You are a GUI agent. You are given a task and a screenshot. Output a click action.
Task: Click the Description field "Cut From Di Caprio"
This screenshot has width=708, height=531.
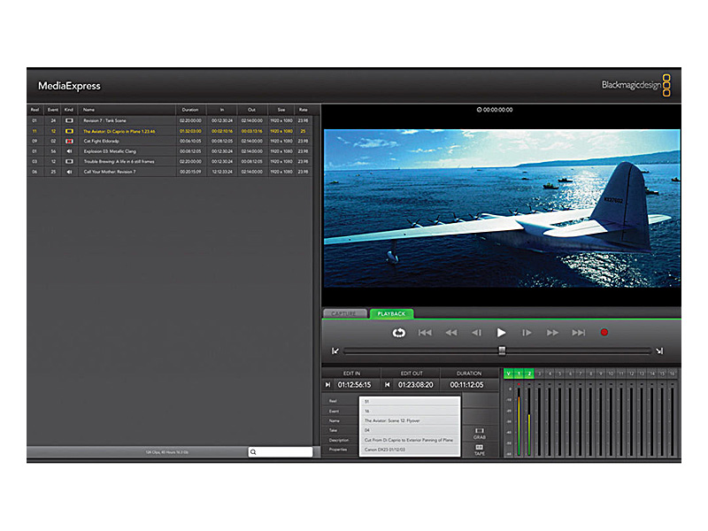click(x=410, y=440)
